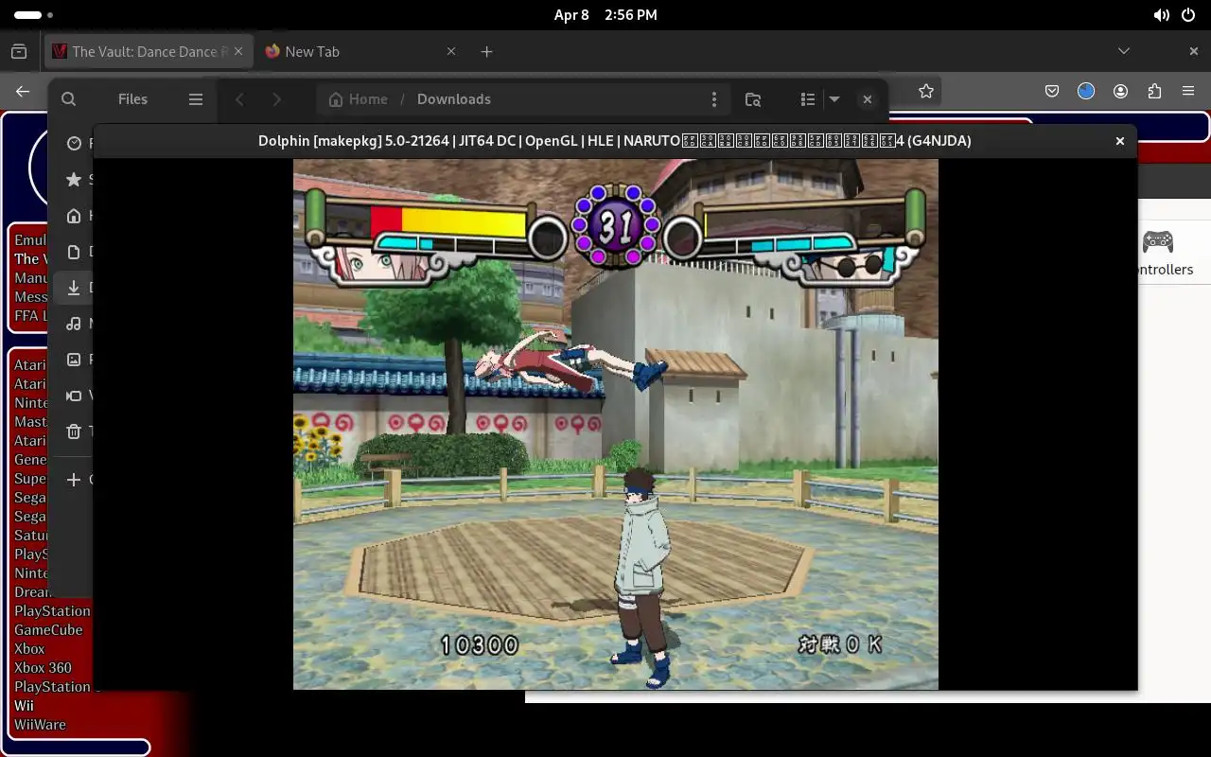The height and width of the screenshot is (757, 1211).
Task: Go back in the Files window
Action: pos(240,99)
